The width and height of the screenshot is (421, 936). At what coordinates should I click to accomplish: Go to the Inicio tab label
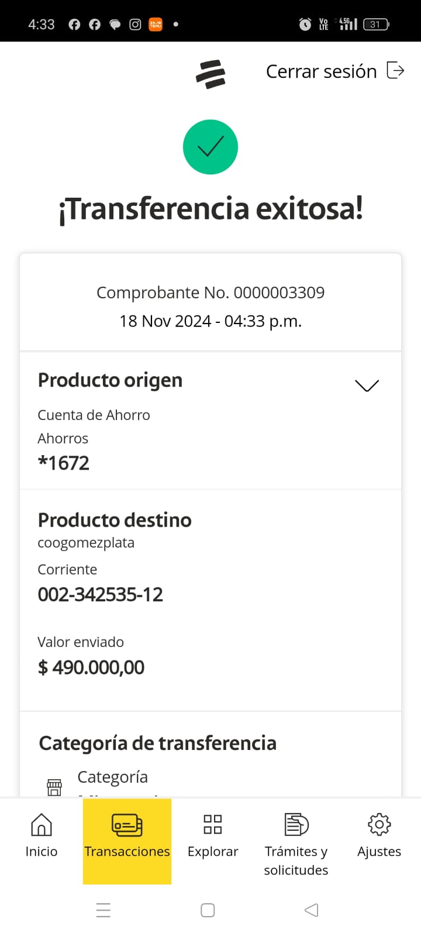[x=42, y=852]
